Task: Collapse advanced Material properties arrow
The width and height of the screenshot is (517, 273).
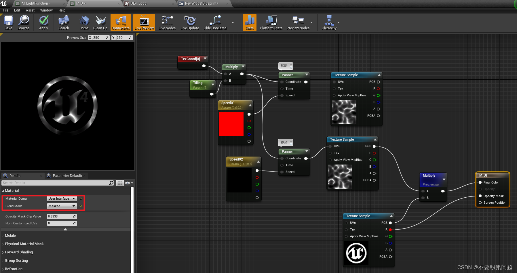Action: (x=65, y=229)
